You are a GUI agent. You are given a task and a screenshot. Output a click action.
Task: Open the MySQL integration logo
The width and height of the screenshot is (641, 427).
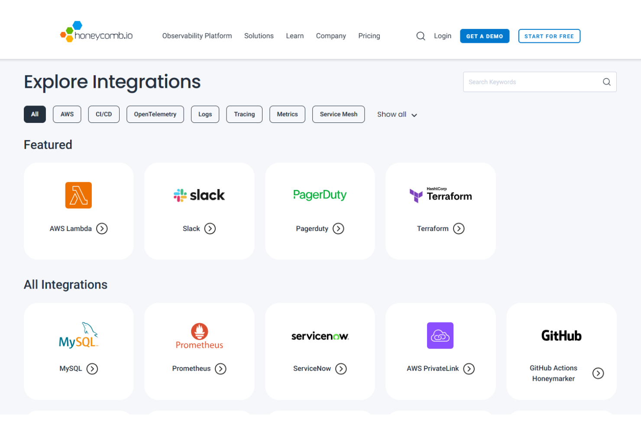click(78, 335)
